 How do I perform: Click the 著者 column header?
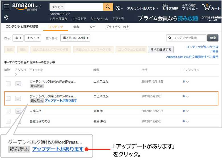96,70
